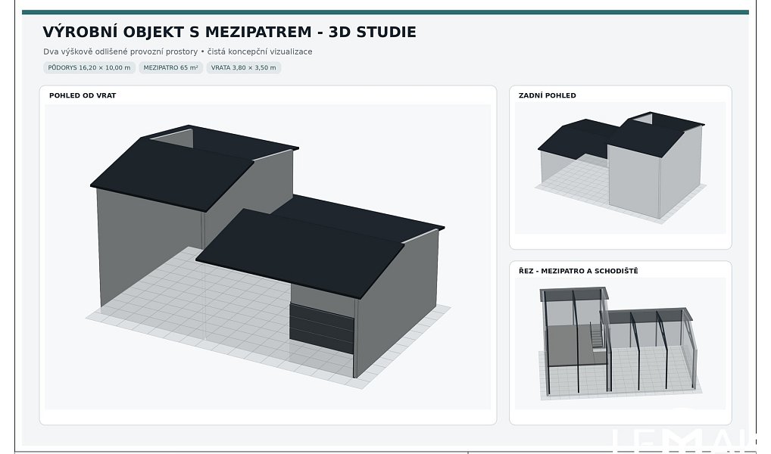Click the PŮDORYS 16,20 × 10,00 m tag
The height and width of the screenshot is (454, 771).
[89, 68]
